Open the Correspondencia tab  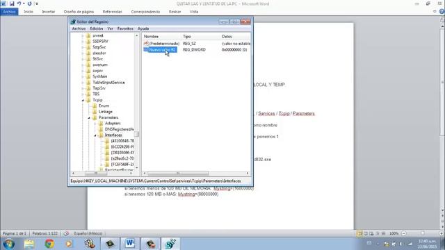tap(145, 12)
